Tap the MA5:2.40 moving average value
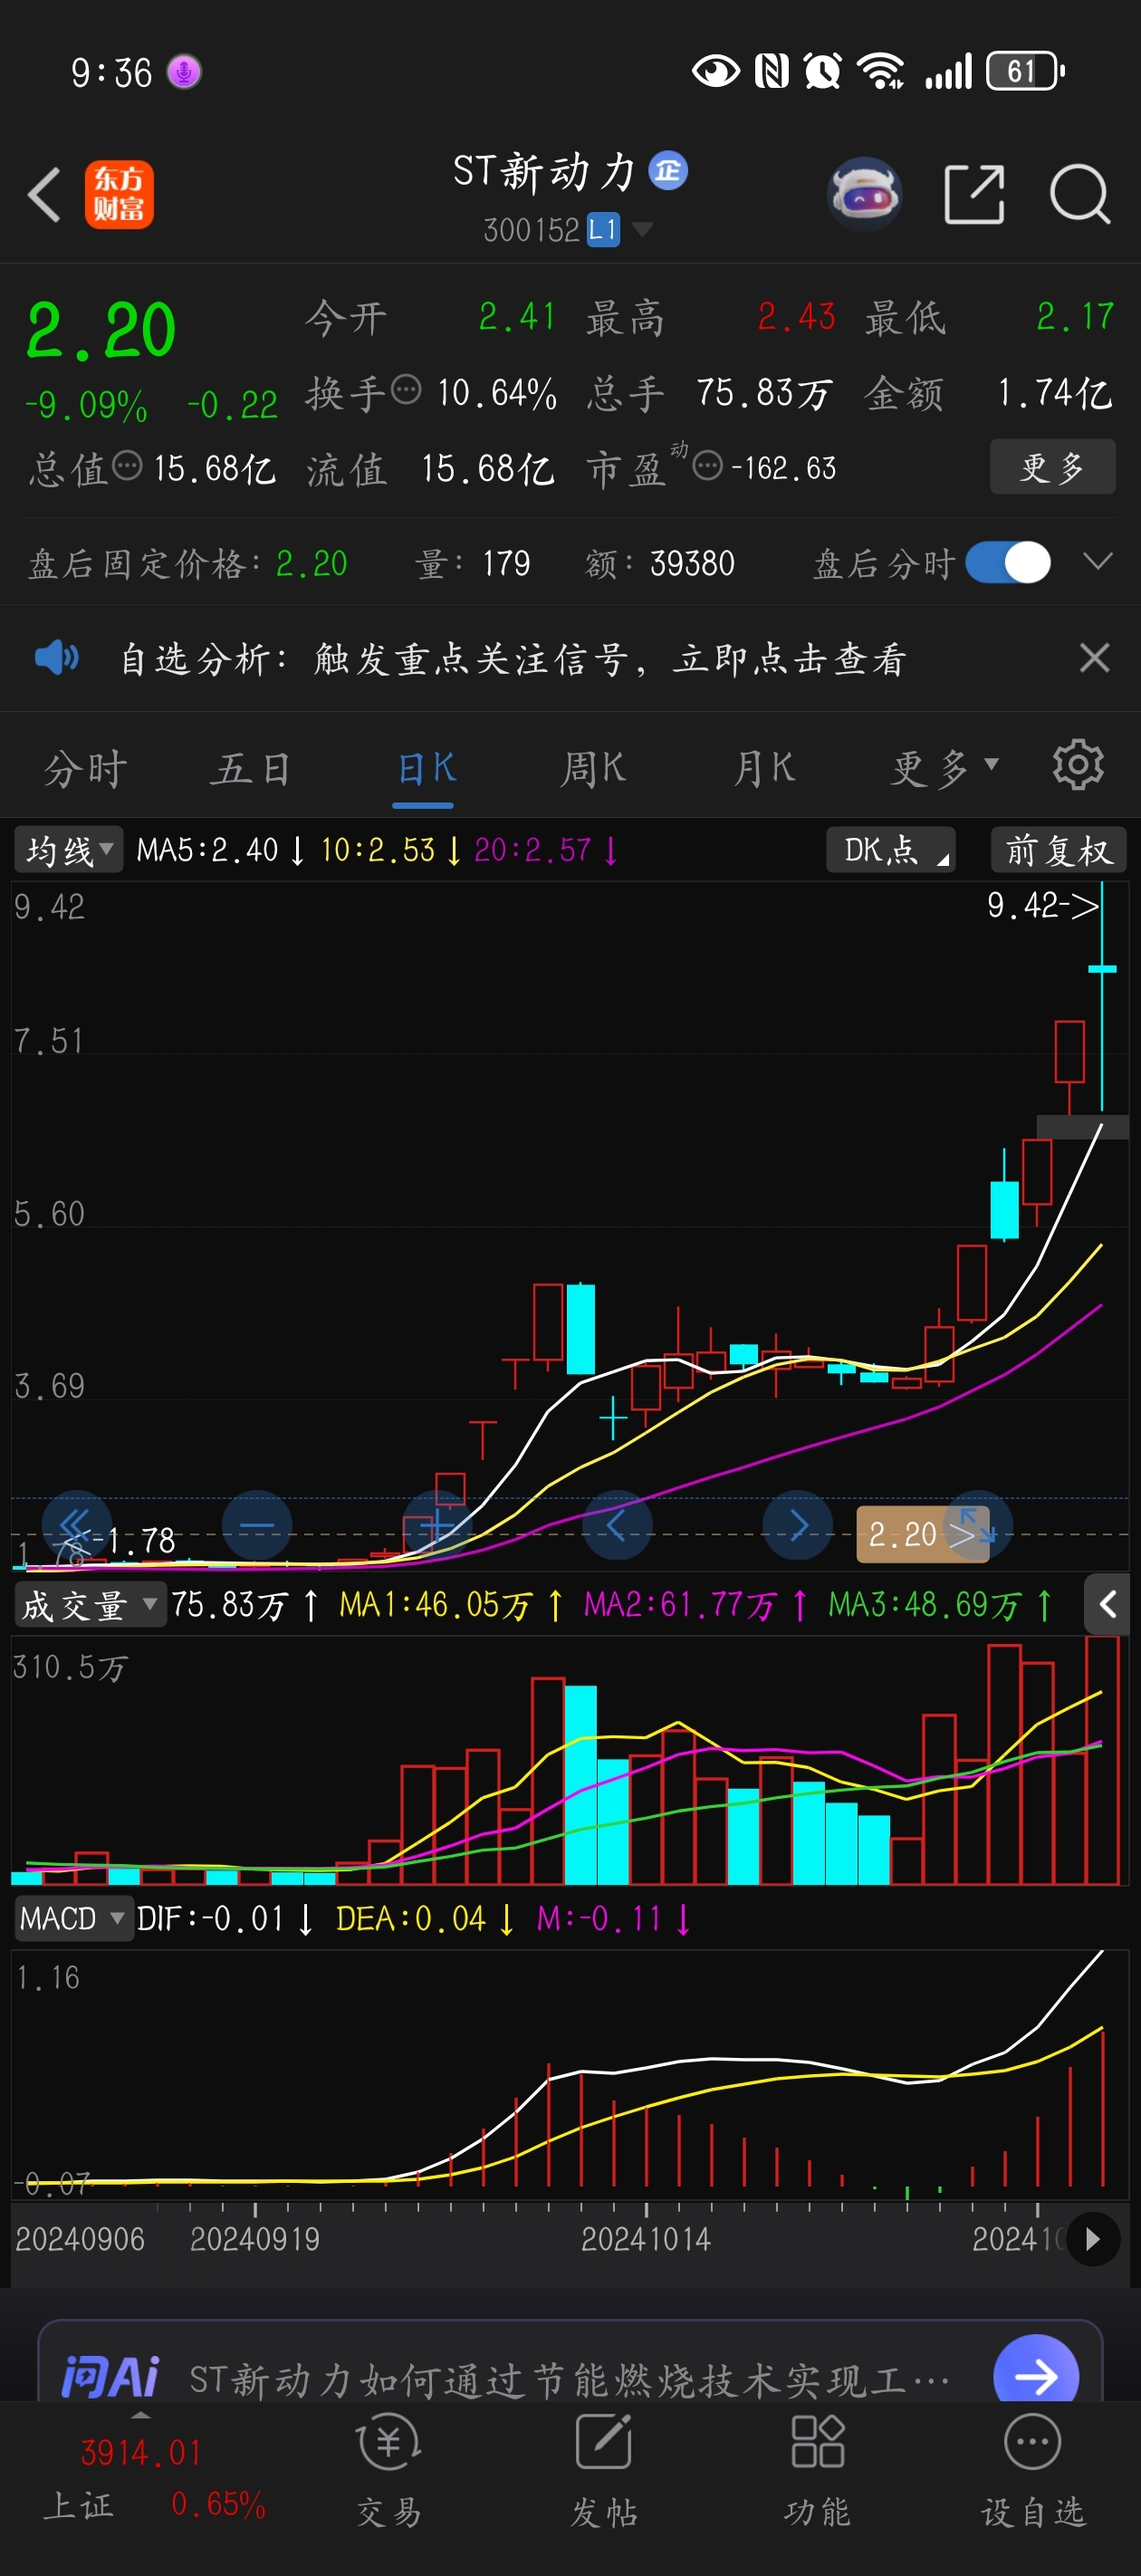This screenshot has height=2576, width=1141. point(207,850)
